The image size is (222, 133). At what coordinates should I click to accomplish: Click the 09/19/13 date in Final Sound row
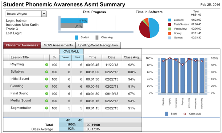[112, 93]
